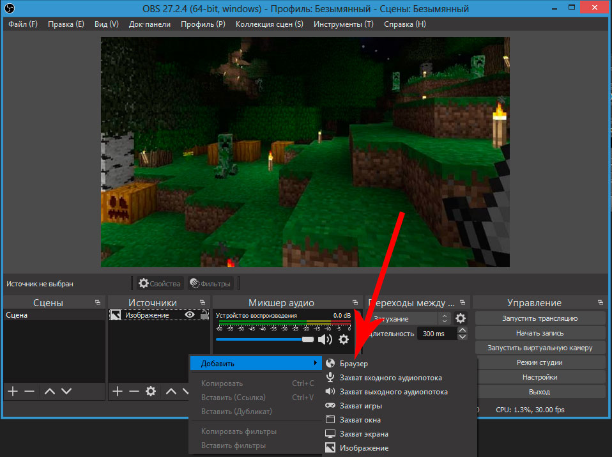The height and width of the screenshot is (457, 612).
Task: Open source Свойства with the gear button
Action: pos(159,284)
